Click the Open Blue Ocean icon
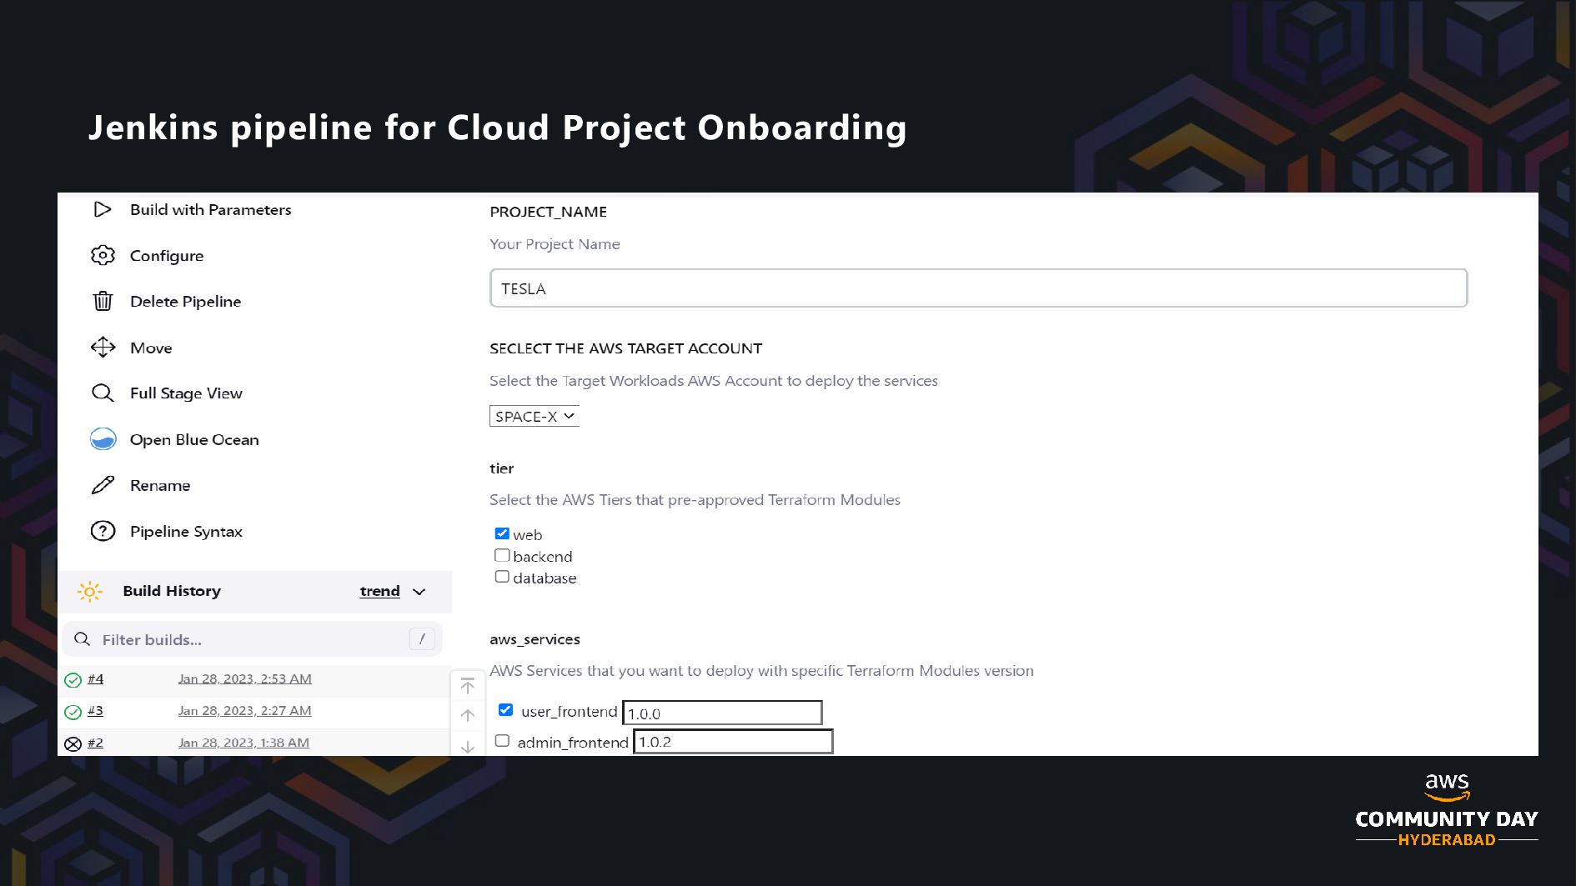Image resolution: width=1576 pixels, height=886 pixels. click(x=103, y=438)
